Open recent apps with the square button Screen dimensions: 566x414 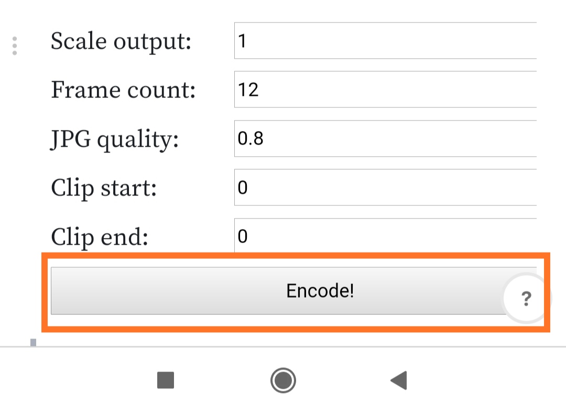(x=166, y=380)
